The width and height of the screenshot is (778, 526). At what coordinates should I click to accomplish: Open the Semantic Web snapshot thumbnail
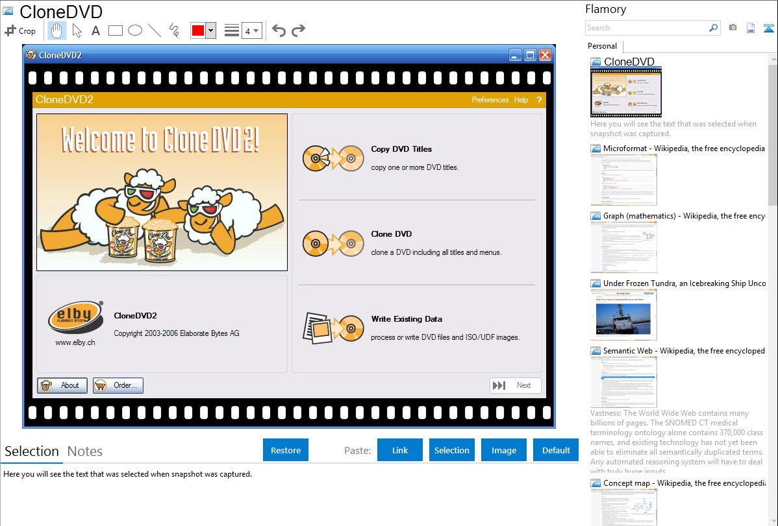[x=623, y=382]
